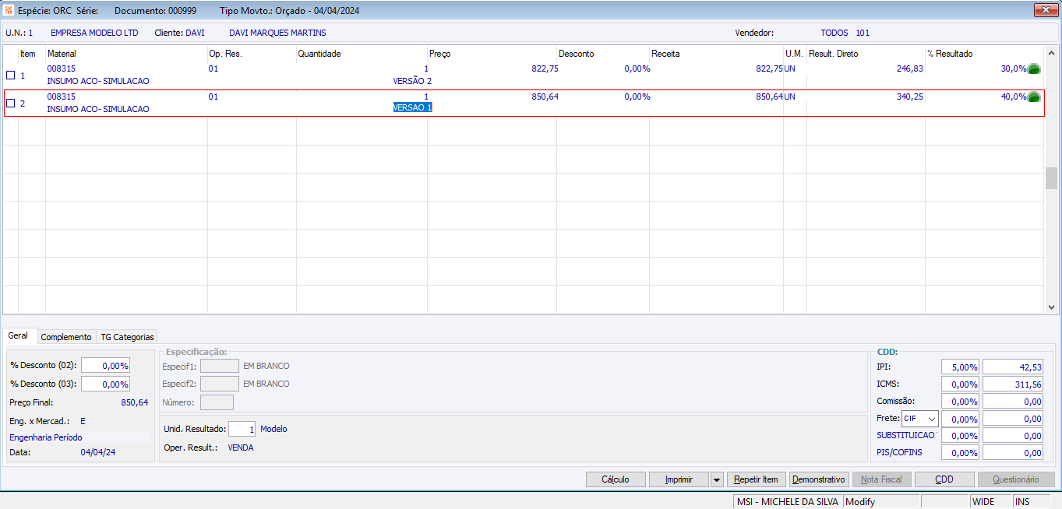The height and width of the screenshot is (509, 1062).
Task: Open the dropdown arrow beside Imprimir
Action: (x=717, y=479)
